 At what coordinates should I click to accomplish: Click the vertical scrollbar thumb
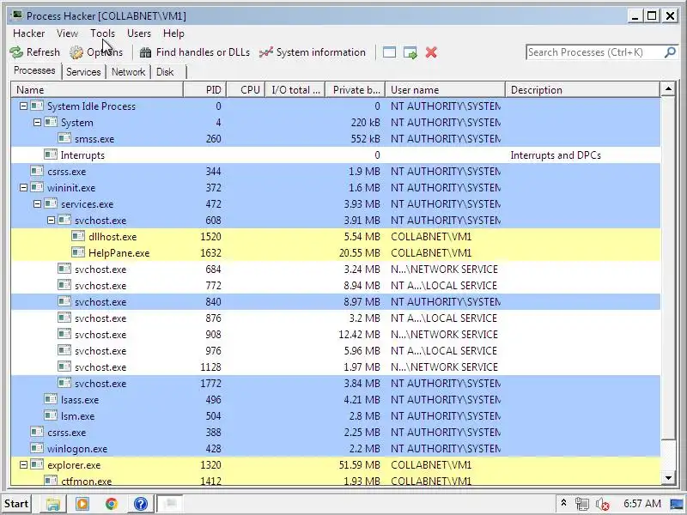pyautogui.click(x=668, y=268)
